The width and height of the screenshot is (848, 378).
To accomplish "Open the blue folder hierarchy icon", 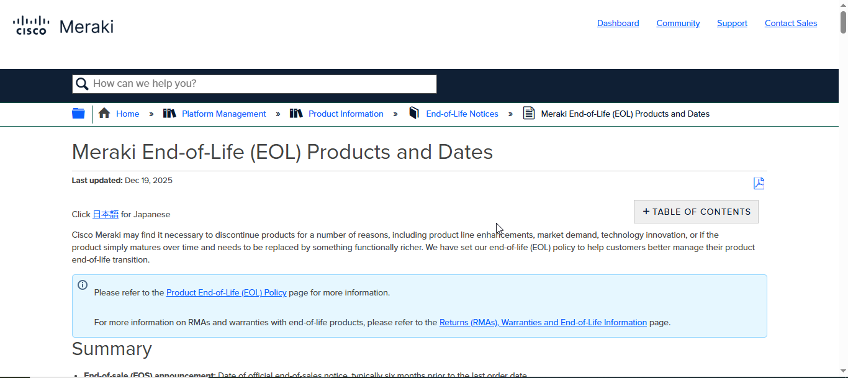I will point(78,114).
